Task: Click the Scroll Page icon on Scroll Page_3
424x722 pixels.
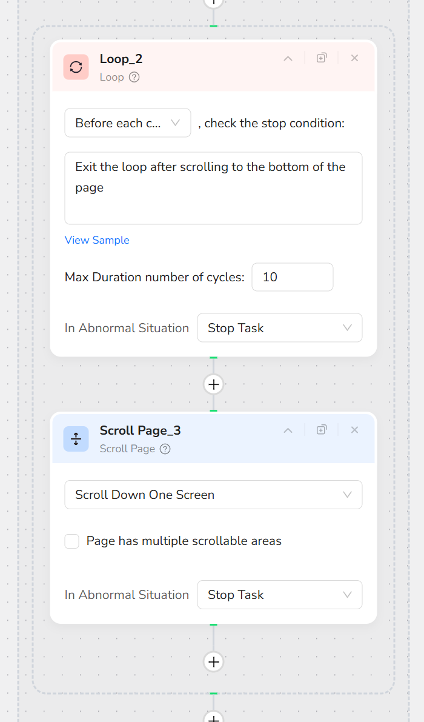Action: click(x=75, y=438)
